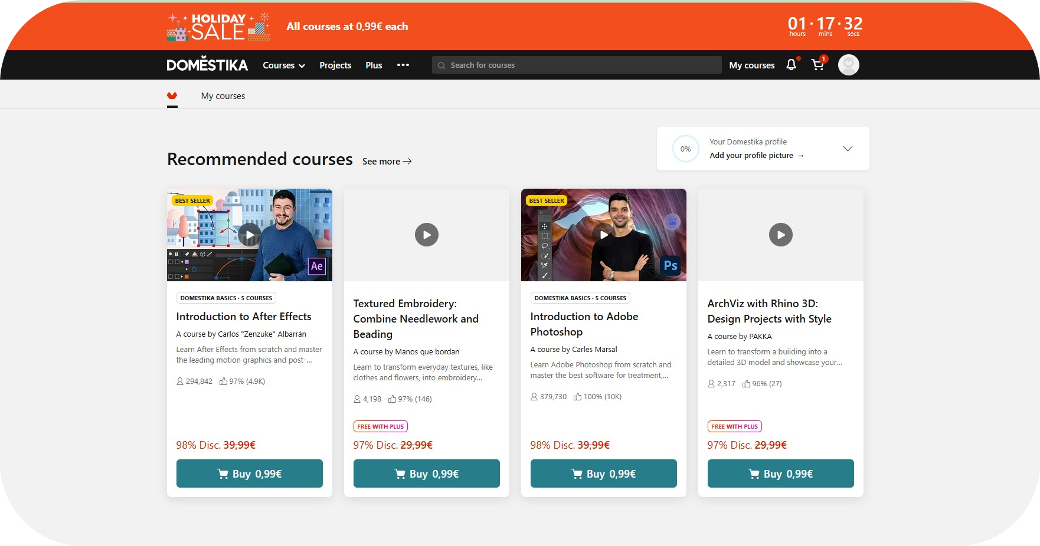Select the My courses tab
The height and width of the screenshot is (546, 1040).
point(223,96)
